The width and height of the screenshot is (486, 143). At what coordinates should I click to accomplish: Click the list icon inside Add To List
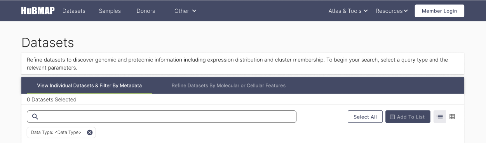coord(392,117)
